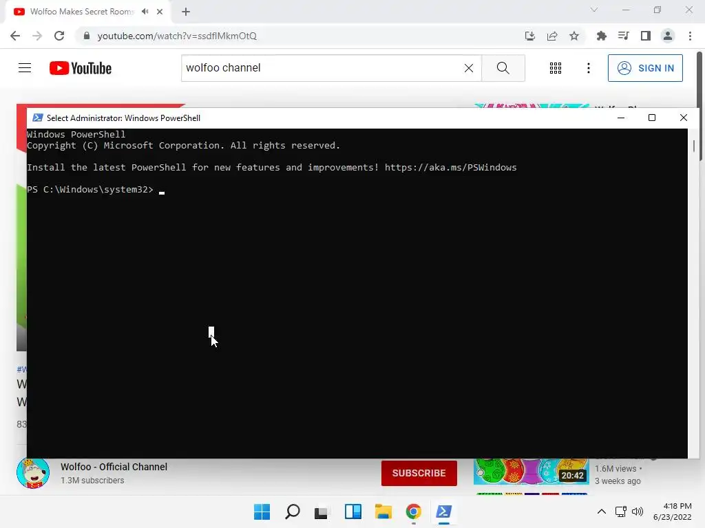Image resolution: width=705 pixels, height=528 pixels.
Task: Open Chrome media controls icon
Action: (624, 36)
